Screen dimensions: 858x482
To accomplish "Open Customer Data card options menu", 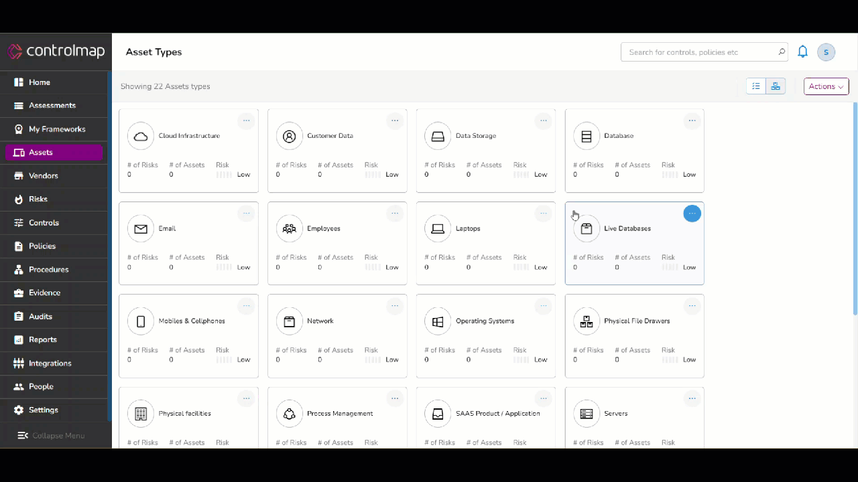I will click(395, 121).
